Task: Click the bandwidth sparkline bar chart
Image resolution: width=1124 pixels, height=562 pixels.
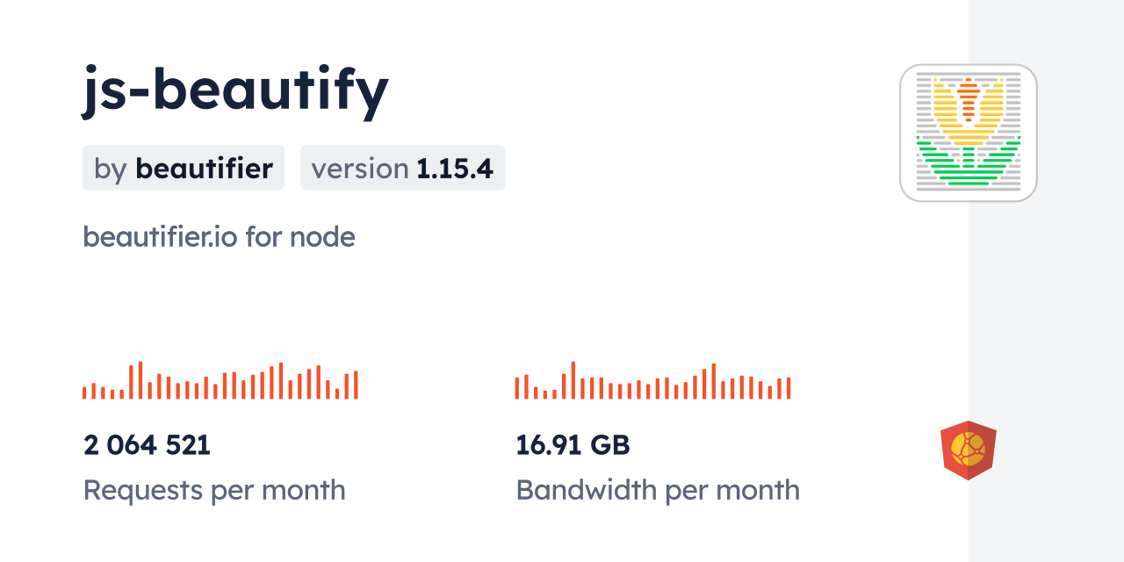Action: [x=652, y=381]
